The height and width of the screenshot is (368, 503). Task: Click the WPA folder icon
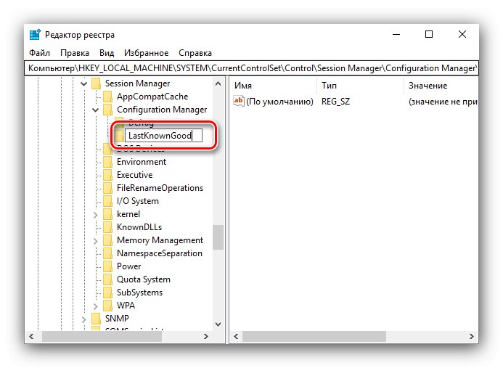pyautogui.click(x=107, y=306)
